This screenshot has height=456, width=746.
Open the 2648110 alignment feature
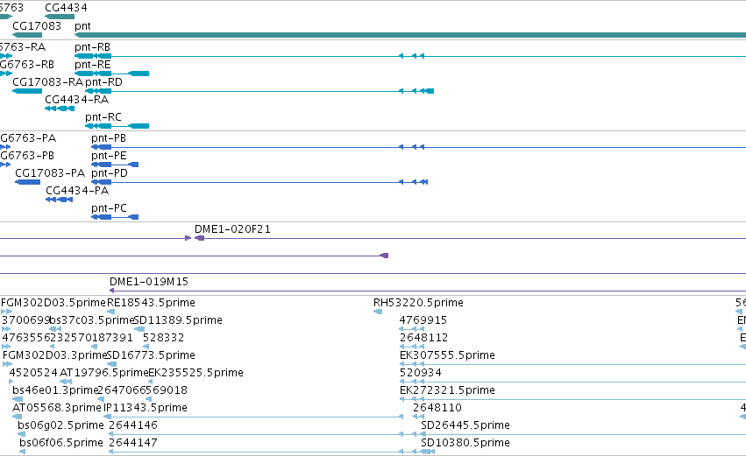click(x=419, y=417)
